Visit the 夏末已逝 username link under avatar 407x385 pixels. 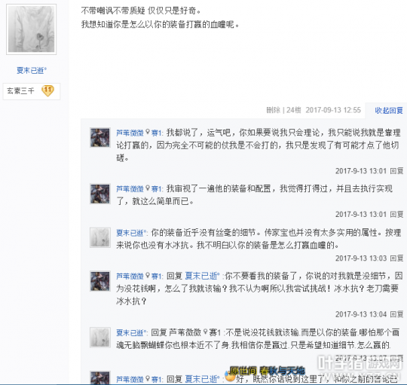pyautogui.click(x=32, y=70)
